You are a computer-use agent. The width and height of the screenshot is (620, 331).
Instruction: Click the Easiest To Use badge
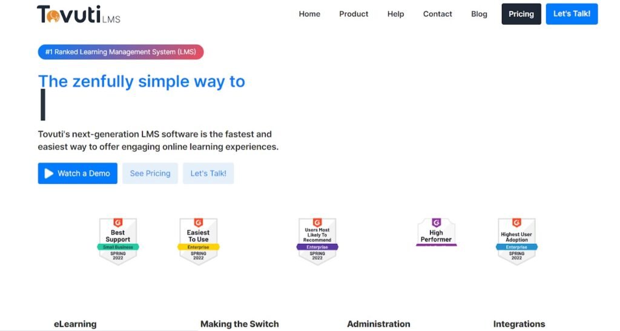(x=198, y=241)
